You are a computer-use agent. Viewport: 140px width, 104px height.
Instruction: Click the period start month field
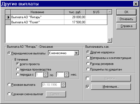[x=39, y=75]
